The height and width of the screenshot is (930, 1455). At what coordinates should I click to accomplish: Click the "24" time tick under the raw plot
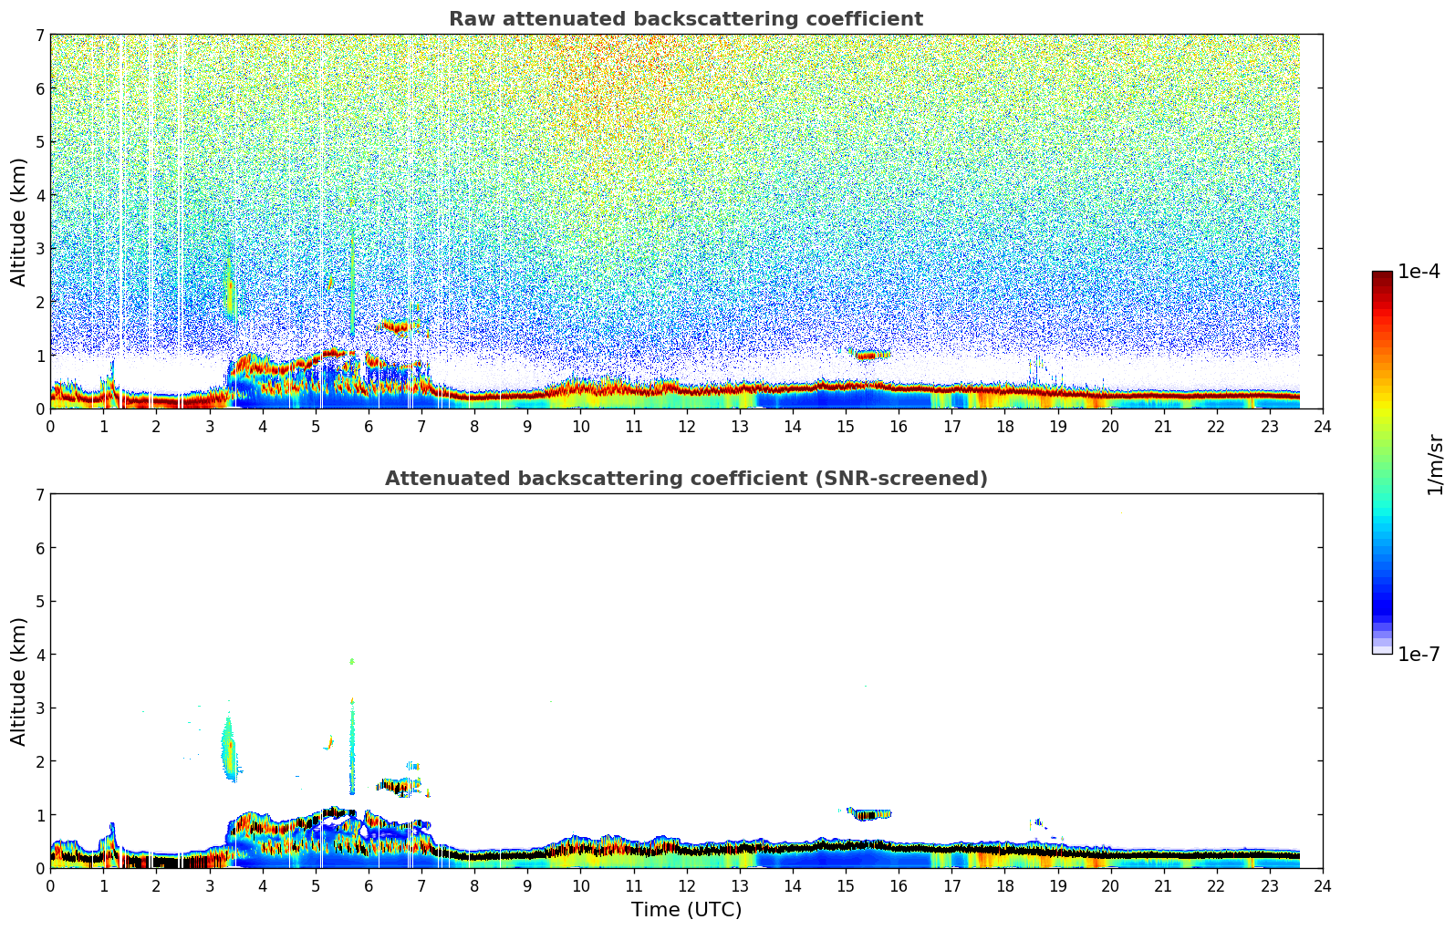click(1323, 426)
